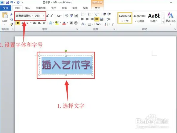
Task: Click the Align Text Right icon
Action: (92, 19)
